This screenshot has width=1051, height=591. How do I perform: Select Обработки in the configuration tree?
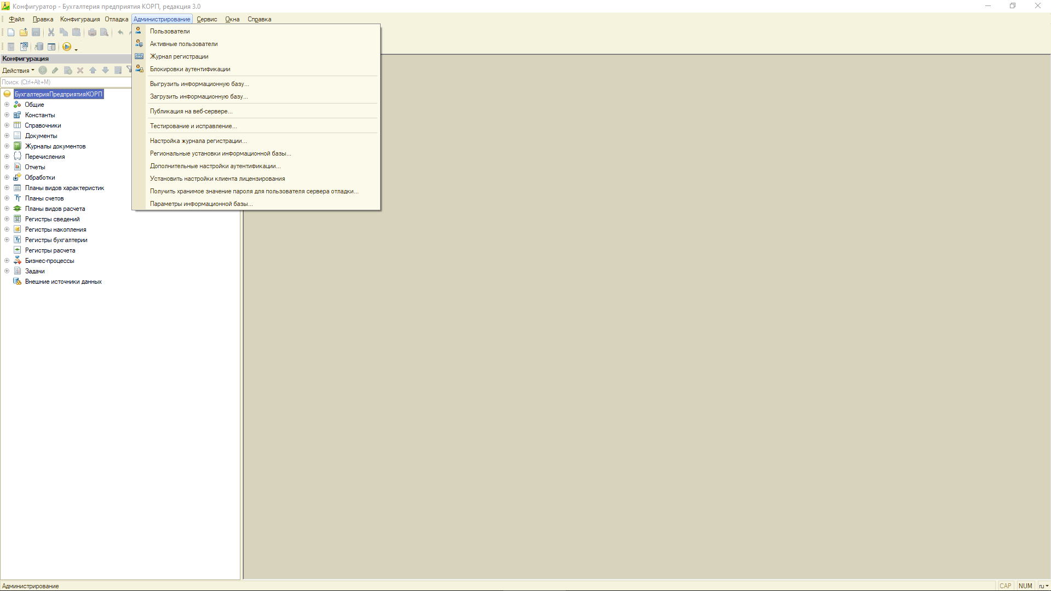(40, 177)
